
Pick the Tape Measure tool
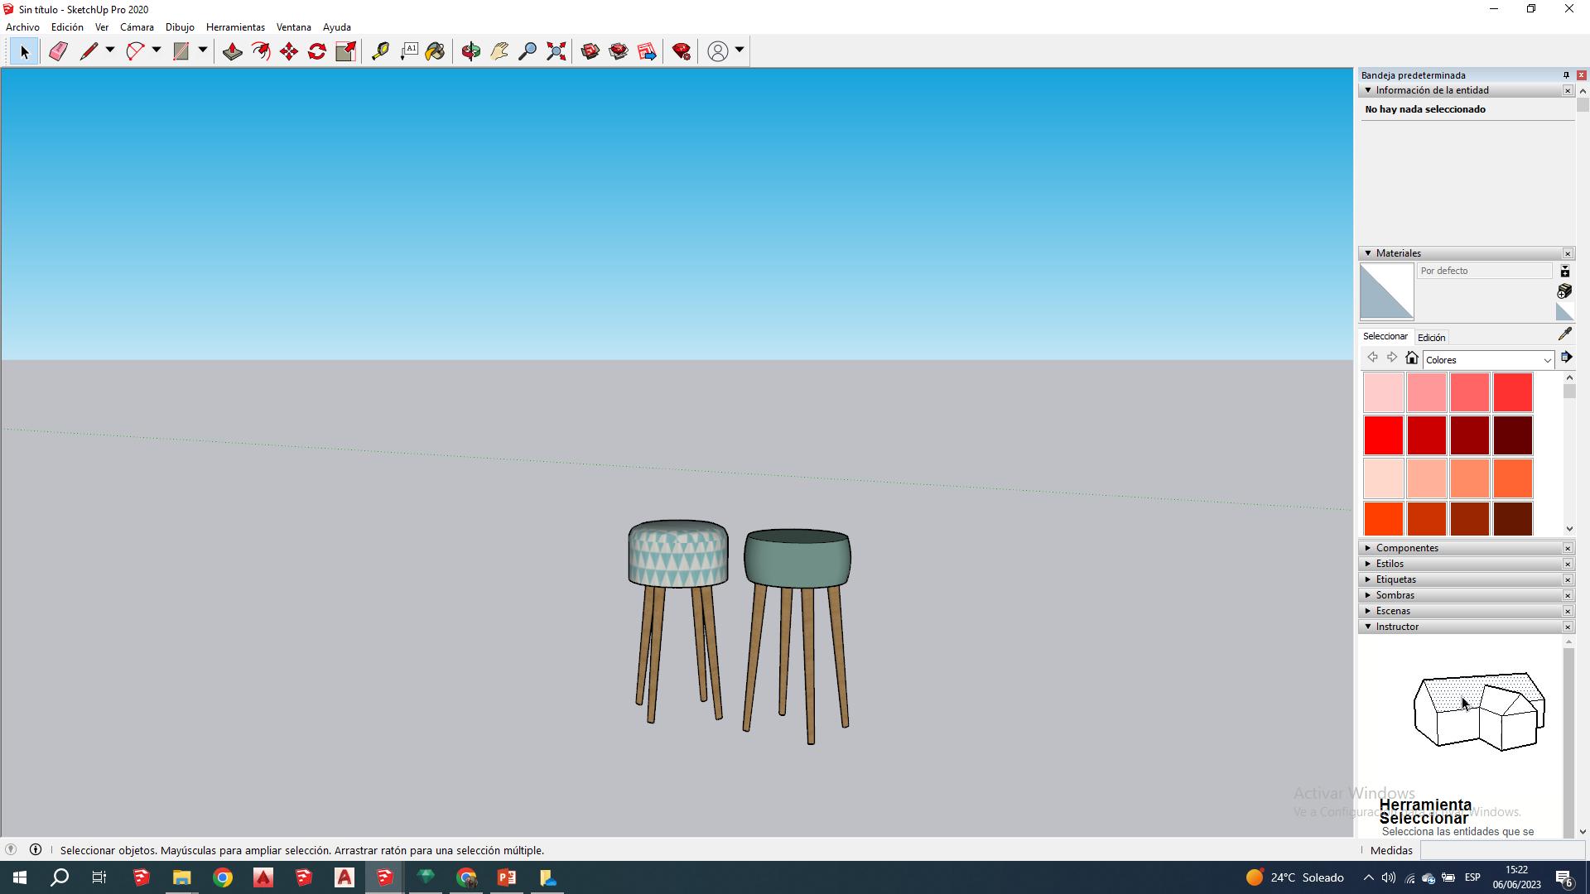[x=380, y=51]
